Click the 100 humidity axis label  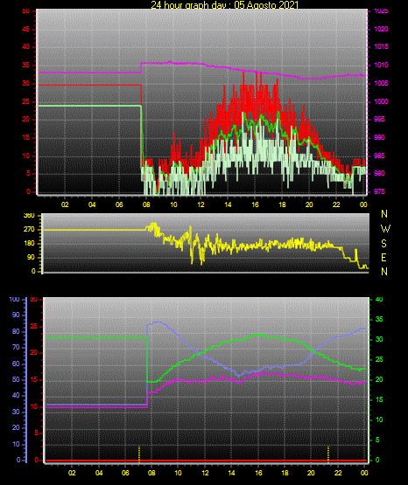(x=14, y=299)
